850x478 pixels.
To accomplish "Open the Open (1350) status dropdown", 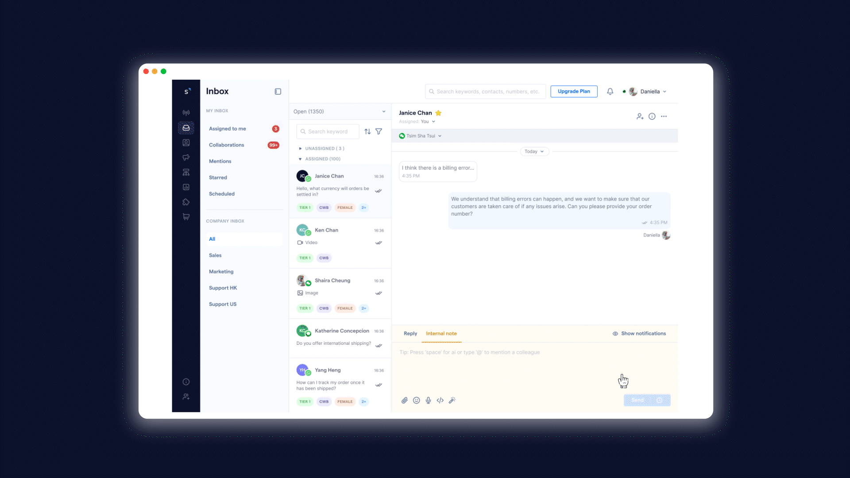I will [x=340, y=112].
